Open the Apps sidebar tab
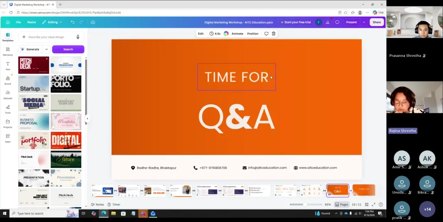The image size is (443, 222). [x=8, y=138]
